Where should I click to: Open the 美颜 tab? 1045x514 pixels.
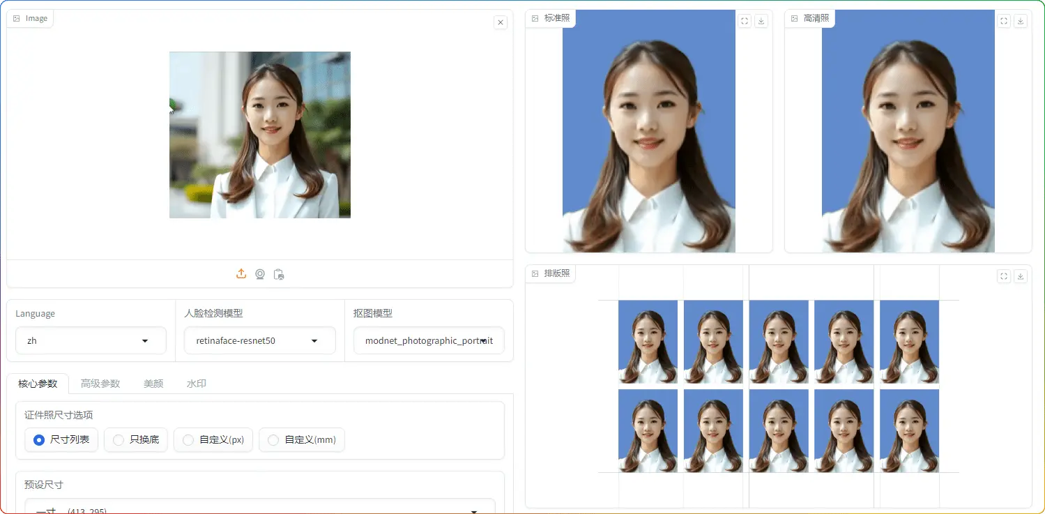tap(153, 384)
